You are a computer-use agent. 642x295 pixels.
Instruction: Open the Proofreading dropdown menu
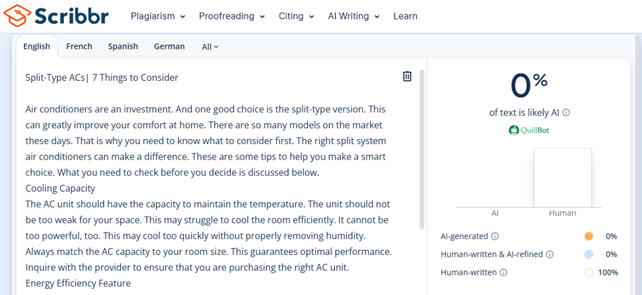[232, 16]
